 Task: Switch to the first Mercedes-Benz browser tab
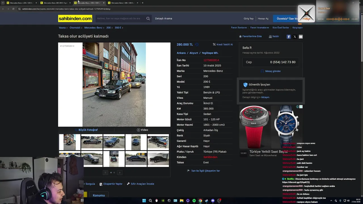pyautogui.click(x=21, y=3)
